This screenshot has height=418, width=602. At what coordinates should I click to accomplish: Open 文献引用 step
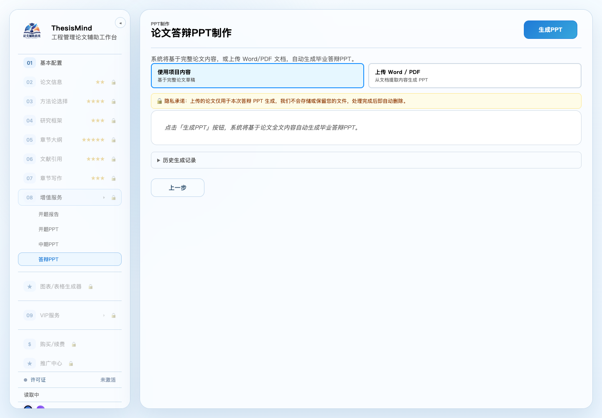coord(70,159)
